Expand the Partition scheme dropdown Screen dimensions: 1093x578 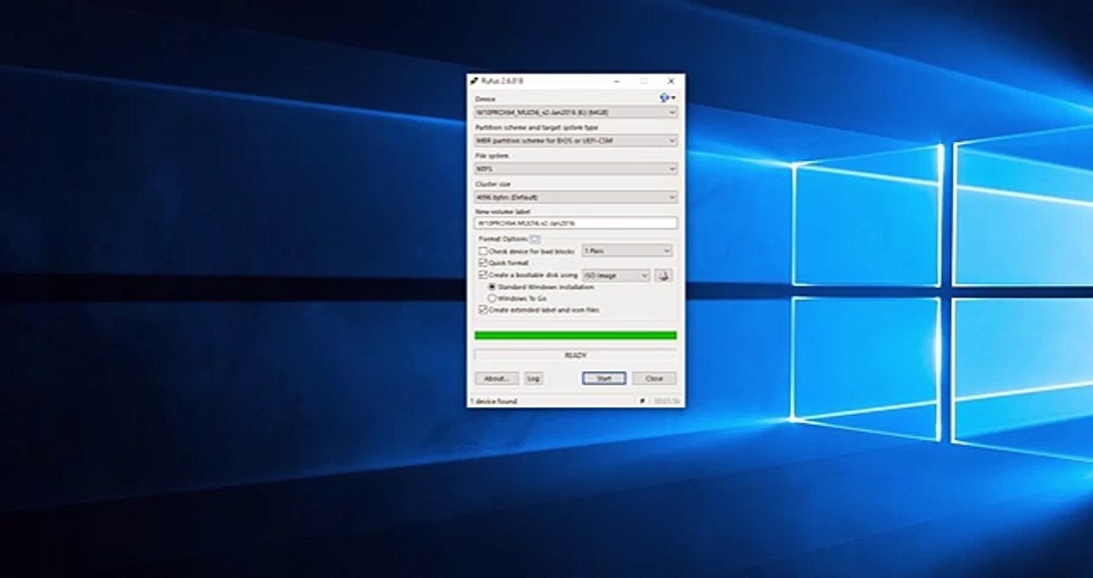tap(576, 140)
